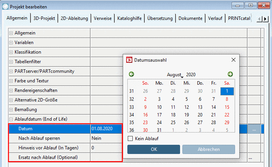Expand the PARTserver/PARTcommunity node
Screen dimensions: 272x167
(x=11, y=71)
